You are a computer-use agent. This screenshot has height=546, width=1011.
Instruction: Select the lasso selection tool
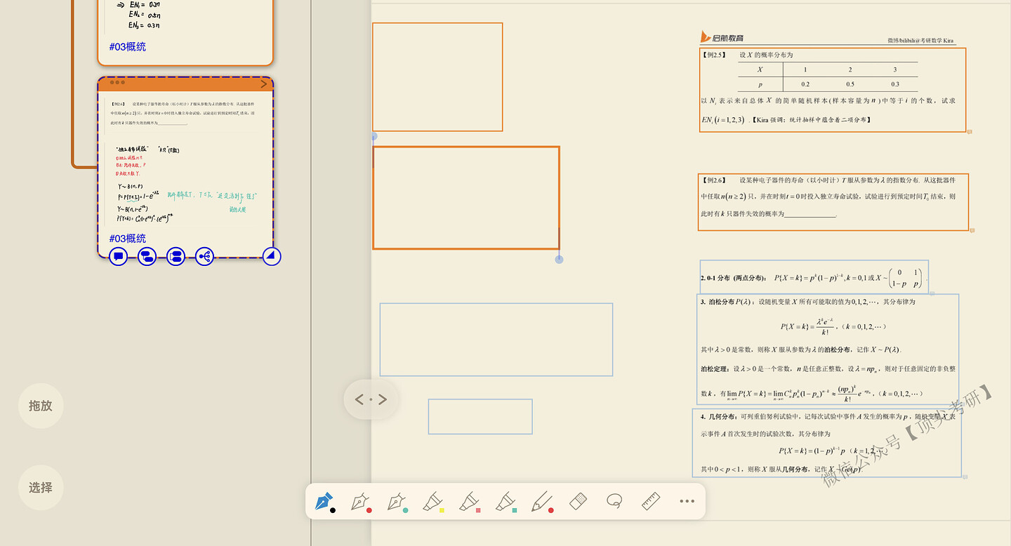(x=614, y=501)
